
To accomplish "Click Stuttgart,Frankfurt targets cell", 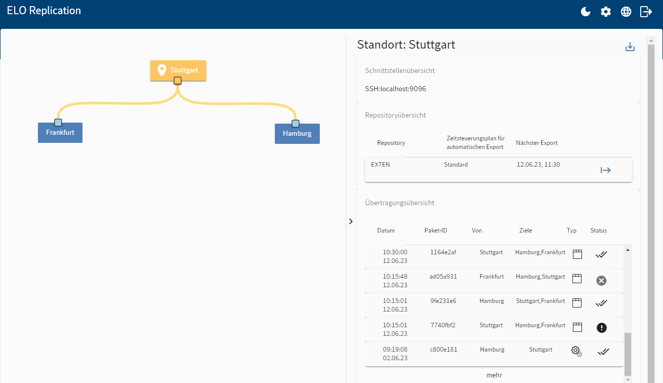I will tap(541, 301).
